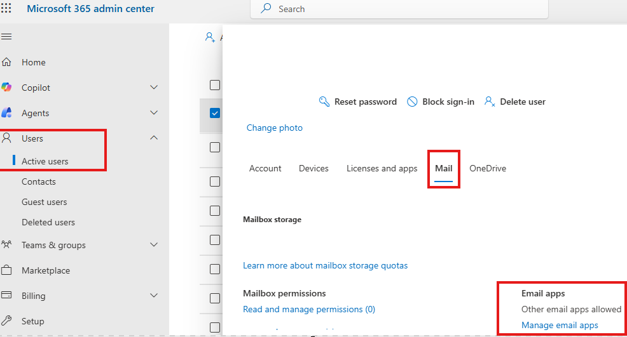
Task: Open Contacts under Users
Action: click(x=38, y=182)
